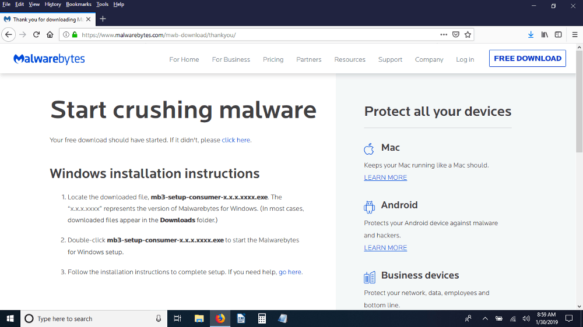Click the Type here to search box
Screen dimensions: 583x327
click(94, 318)
